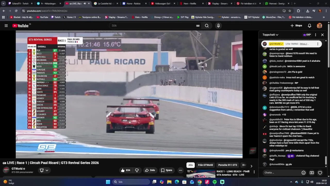
Task: Show more bookmarks with the overflow chevron
Action: pos(324,17)
